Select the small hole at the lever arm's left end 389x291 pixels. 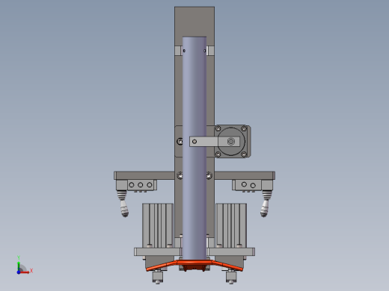194,142
